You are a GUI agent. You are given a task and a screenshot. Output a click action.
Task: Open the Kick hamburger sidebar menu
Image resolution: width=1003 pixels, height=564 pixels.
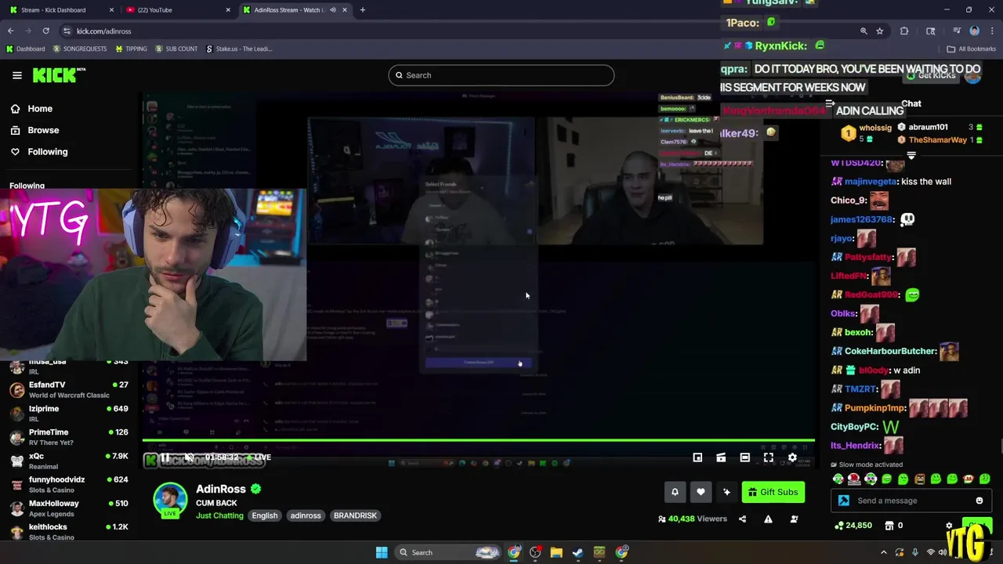[x=17, y=75]
